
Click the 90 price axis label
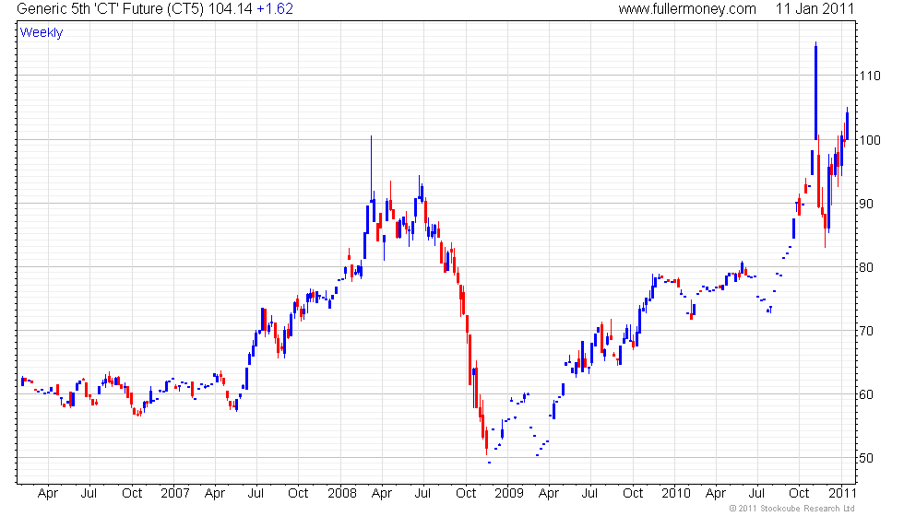click(x=866, y=204)
